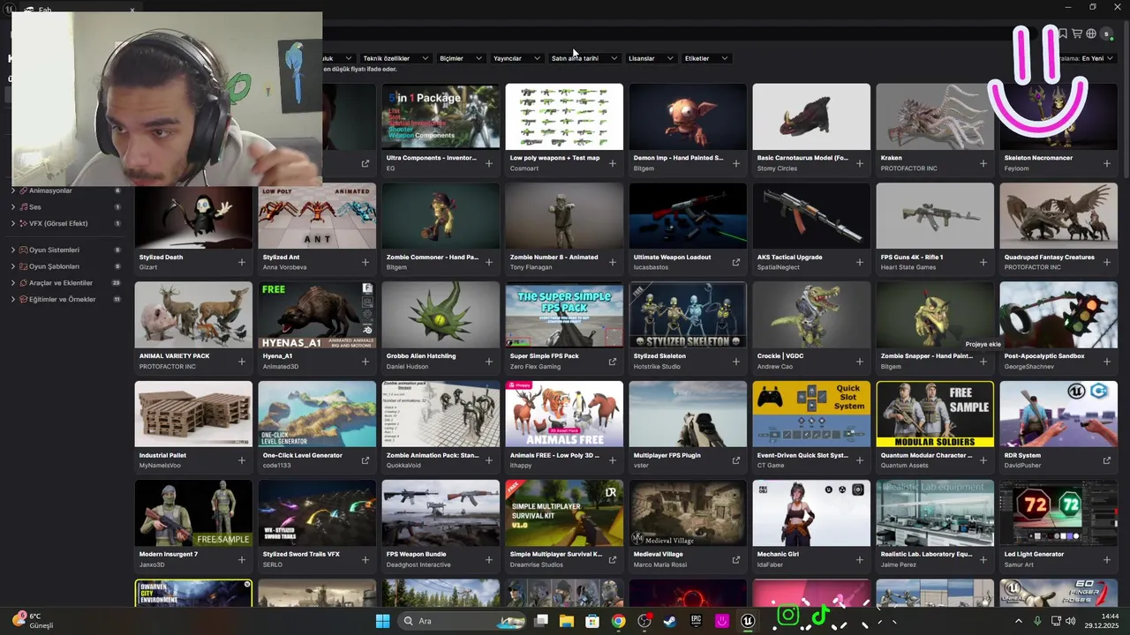Open the En Yeni sort dropdown
The width and height of the screenshot is (1130, 635).
click(x=1097, y=58)
